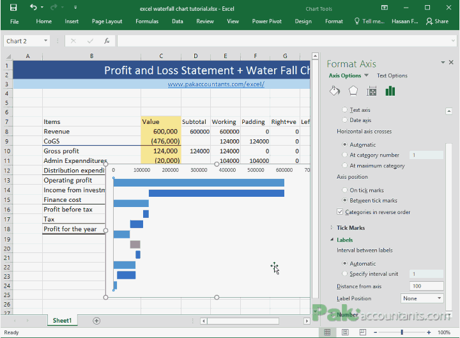Switch to Page Layout view
Screen dimensions: 460x338
point(345,332)
